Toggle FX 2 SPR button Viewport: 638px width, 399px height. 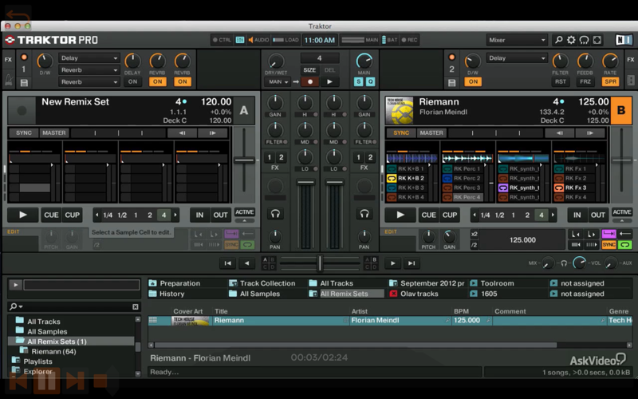(x=610, y=82)
